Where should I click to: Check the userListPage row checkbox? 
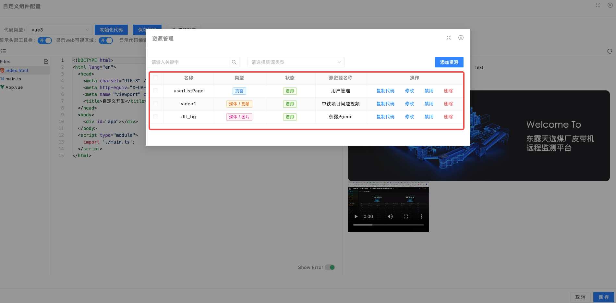(156, 91)
